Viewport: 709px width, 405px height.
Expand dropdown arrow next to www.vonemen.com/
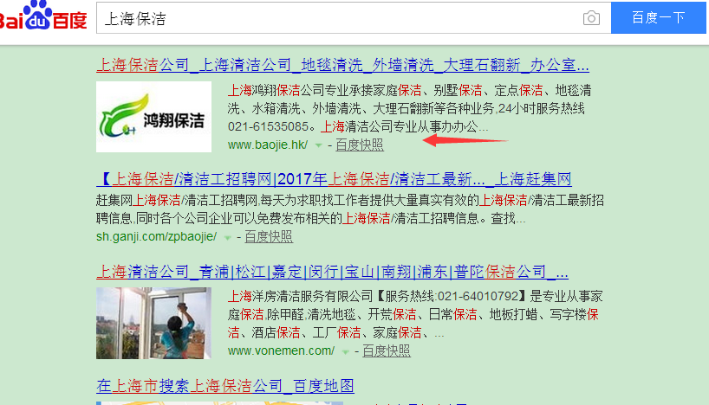(345, 351)
